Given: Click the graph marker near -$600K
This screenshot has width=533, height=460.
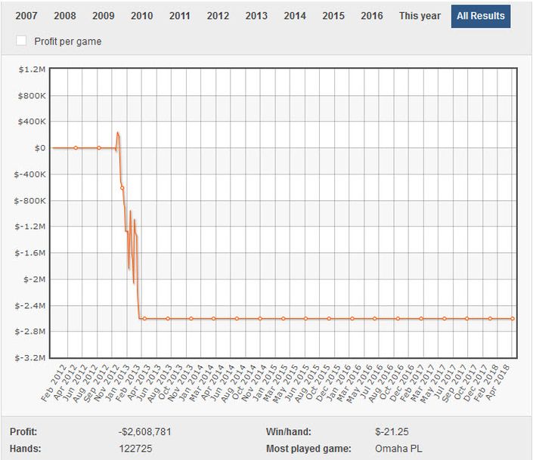Looking at the screenshot, I should [122, 187].
